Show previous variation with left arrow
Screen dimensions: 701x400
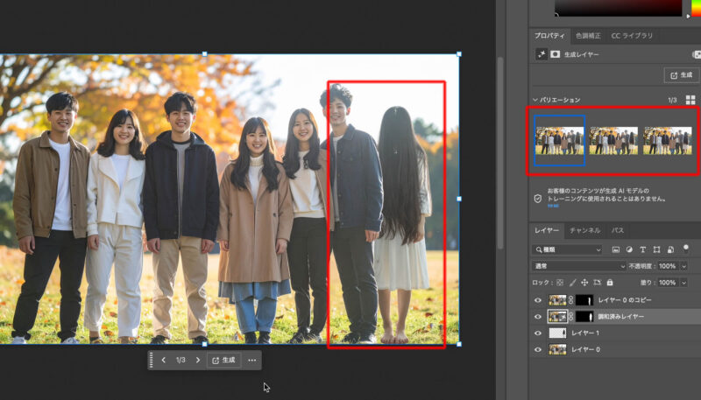click(x=163, y=361)
